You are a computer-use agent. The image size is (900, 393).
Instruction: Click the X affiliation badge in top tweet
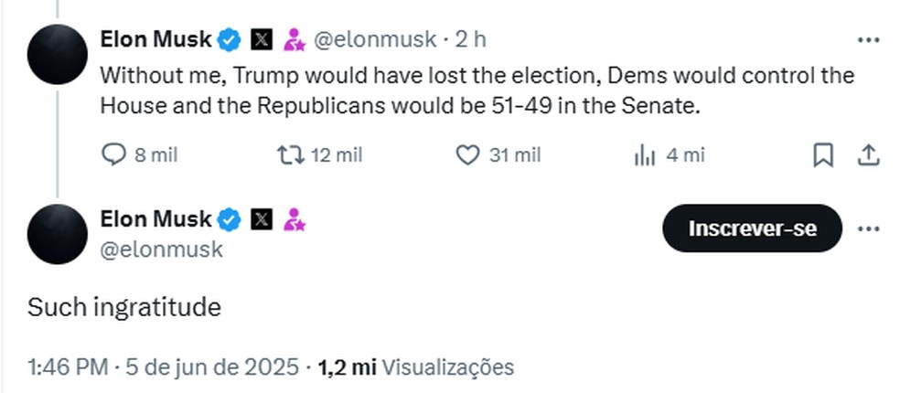262,40
